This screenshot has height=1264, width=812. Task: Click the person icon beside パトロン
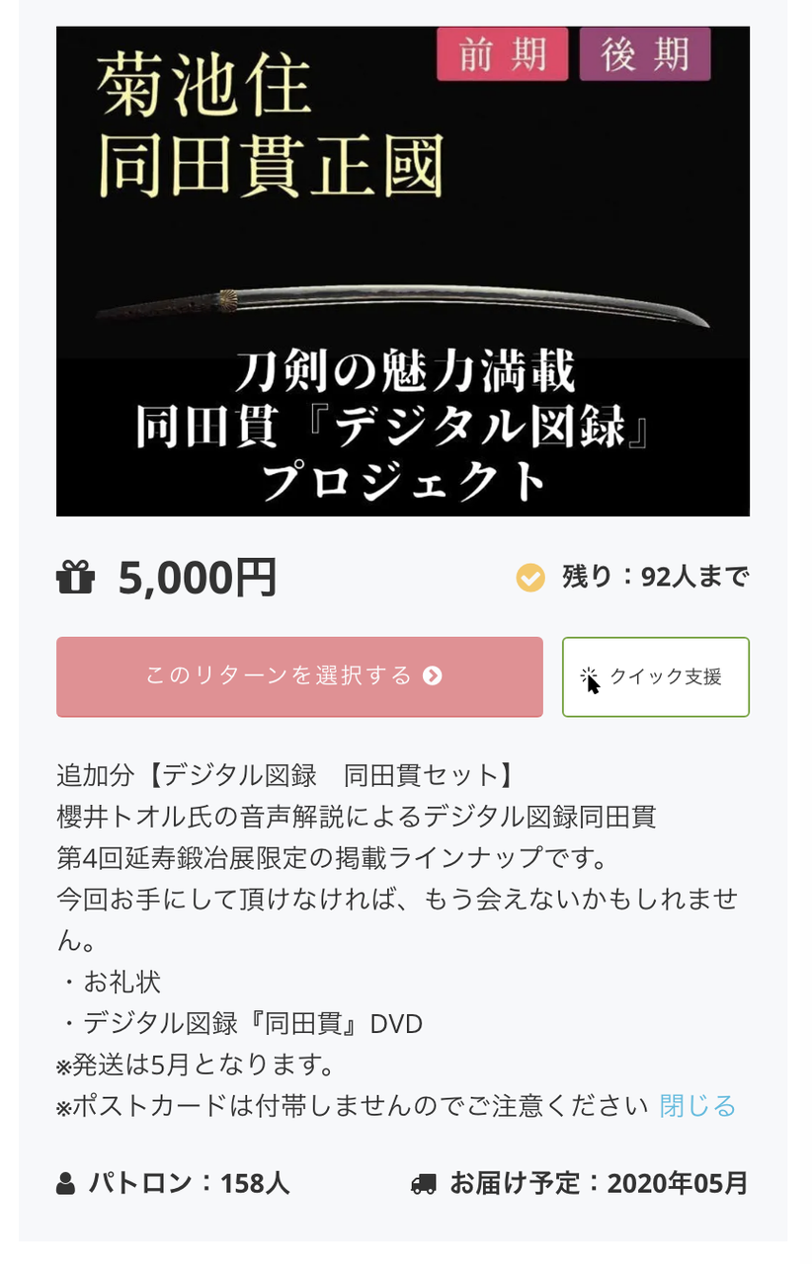tap(66, 1183)
